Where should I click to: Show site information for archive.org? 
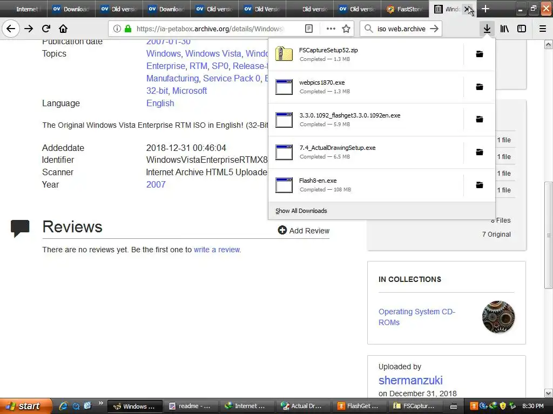pos(117,29)
